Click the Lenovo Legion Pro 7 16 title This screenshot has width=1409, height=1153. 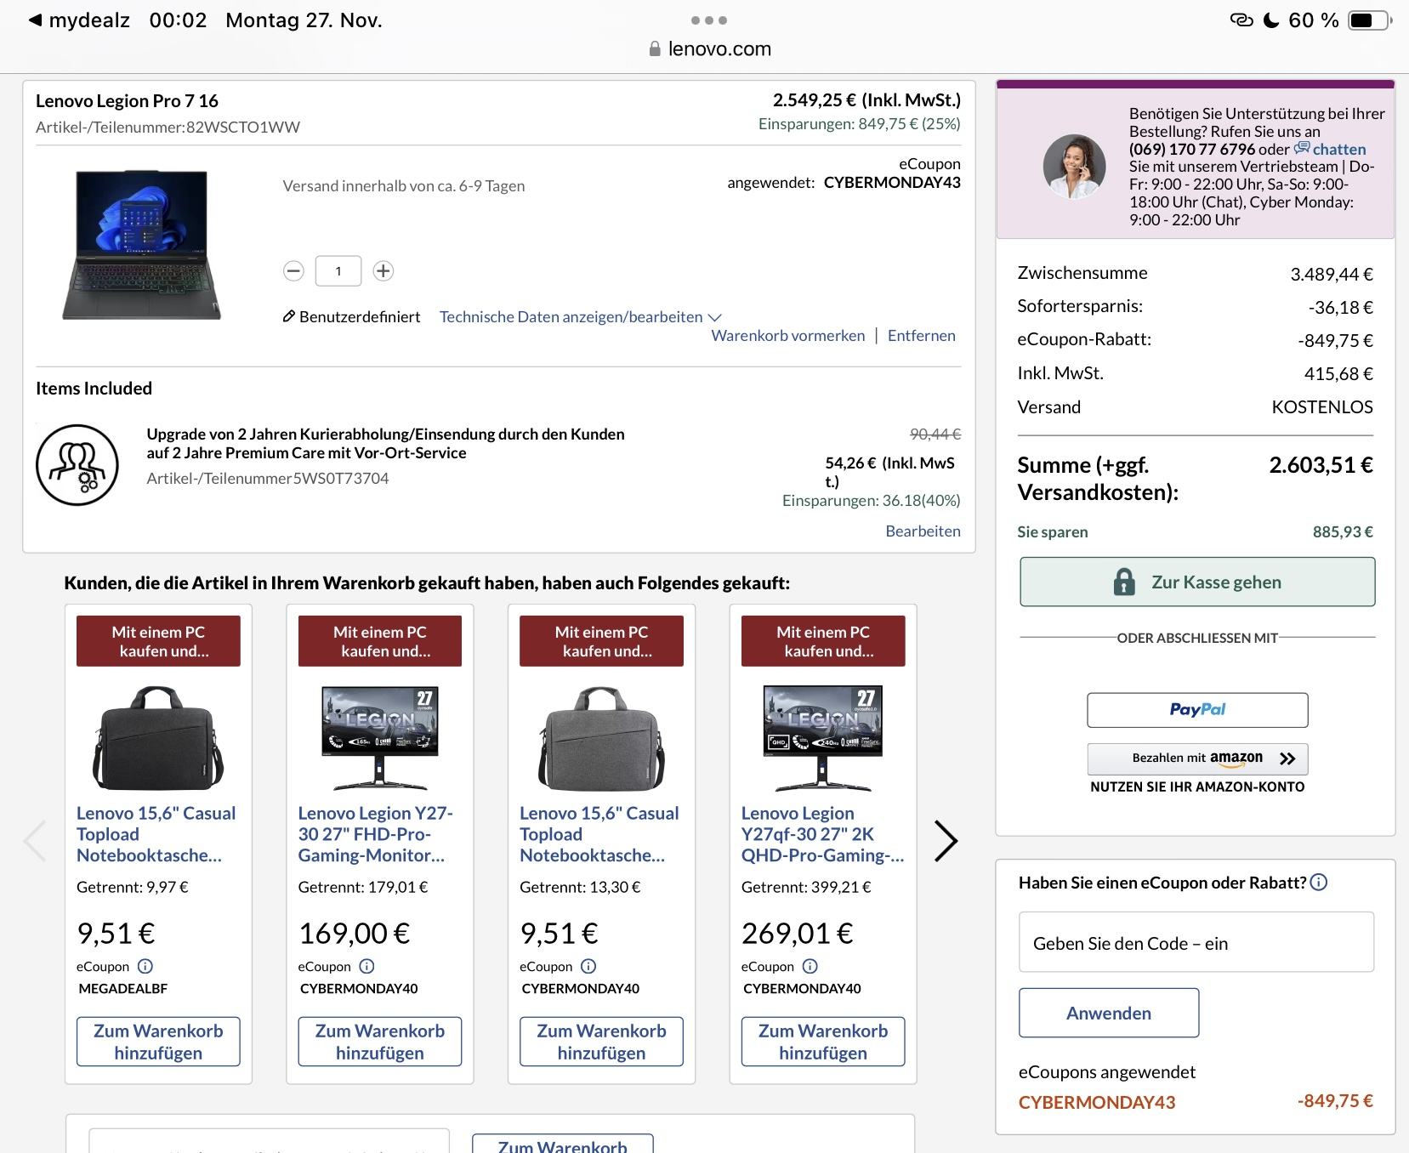127,101
